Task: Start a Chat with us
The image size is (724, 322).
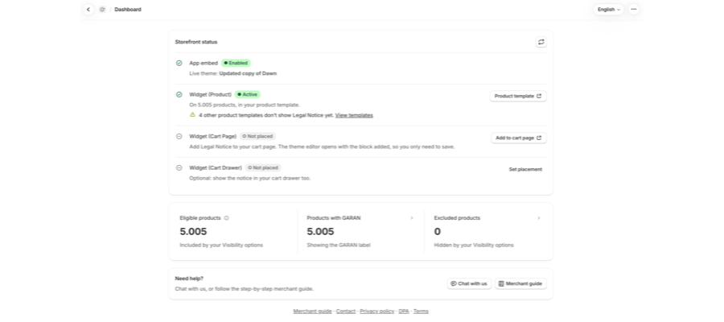Action: 469,283
